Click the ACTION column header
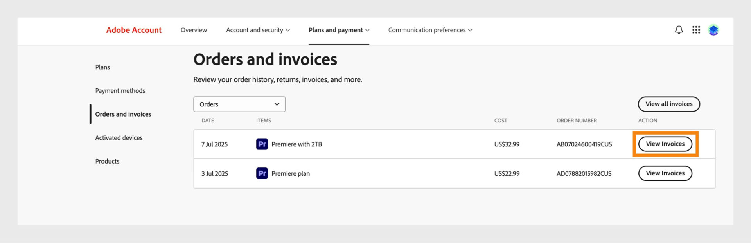751x243 pixels. tap(648, 121)
